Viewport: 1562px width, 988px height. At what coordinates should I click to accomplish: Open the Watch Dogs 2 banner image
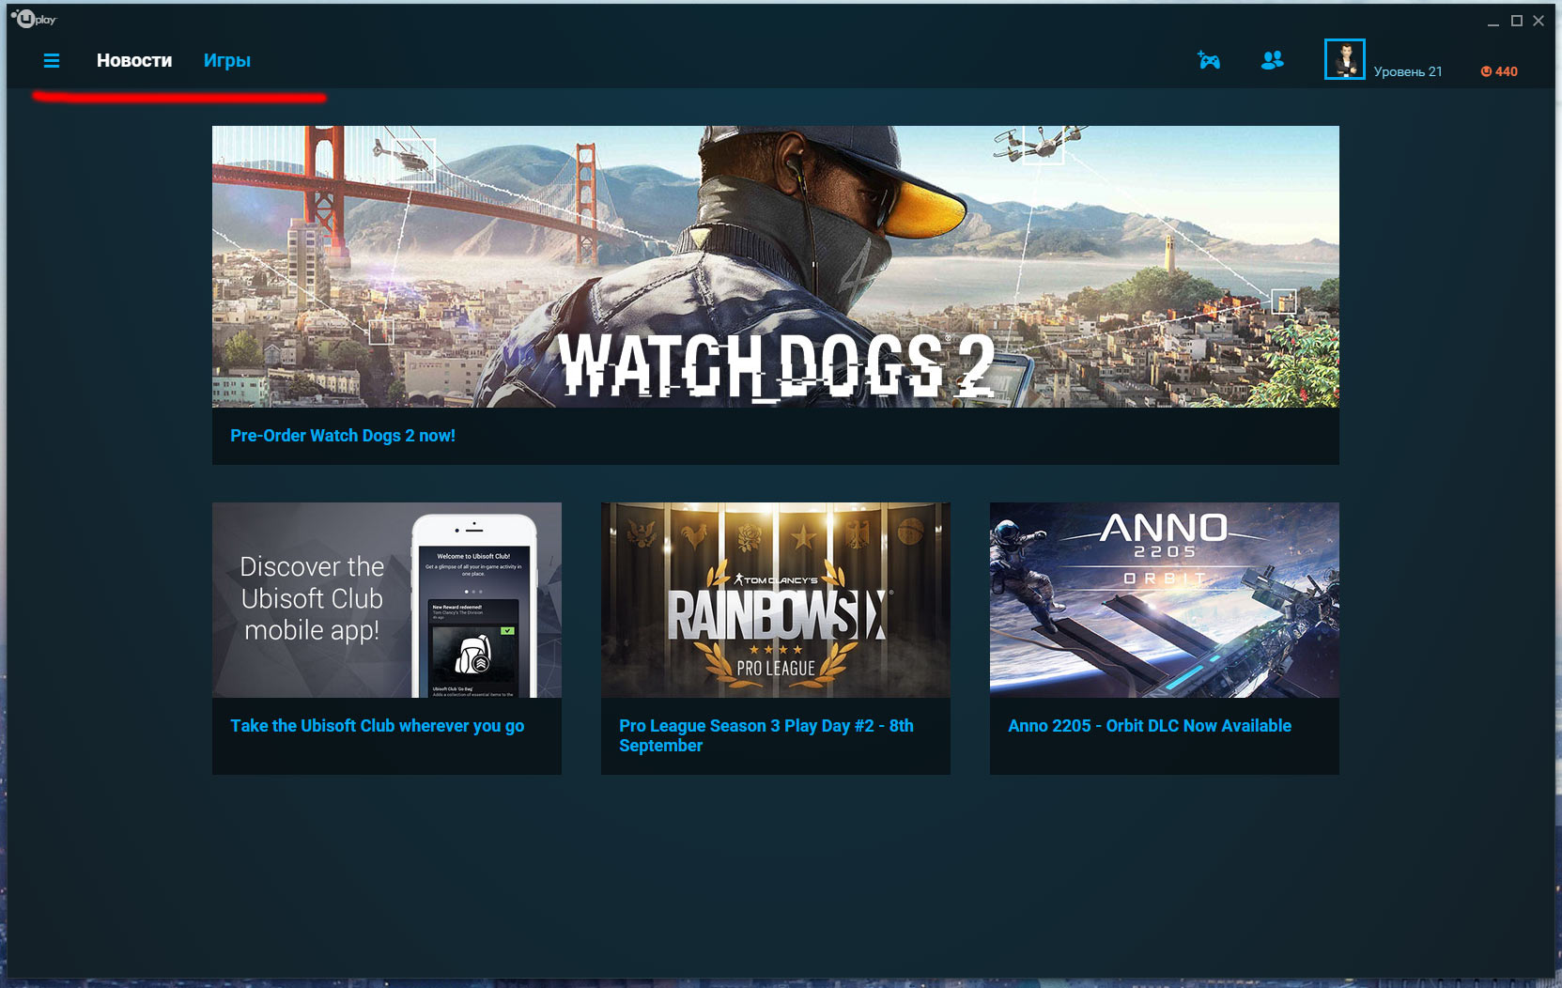click(x=776, y=267)
